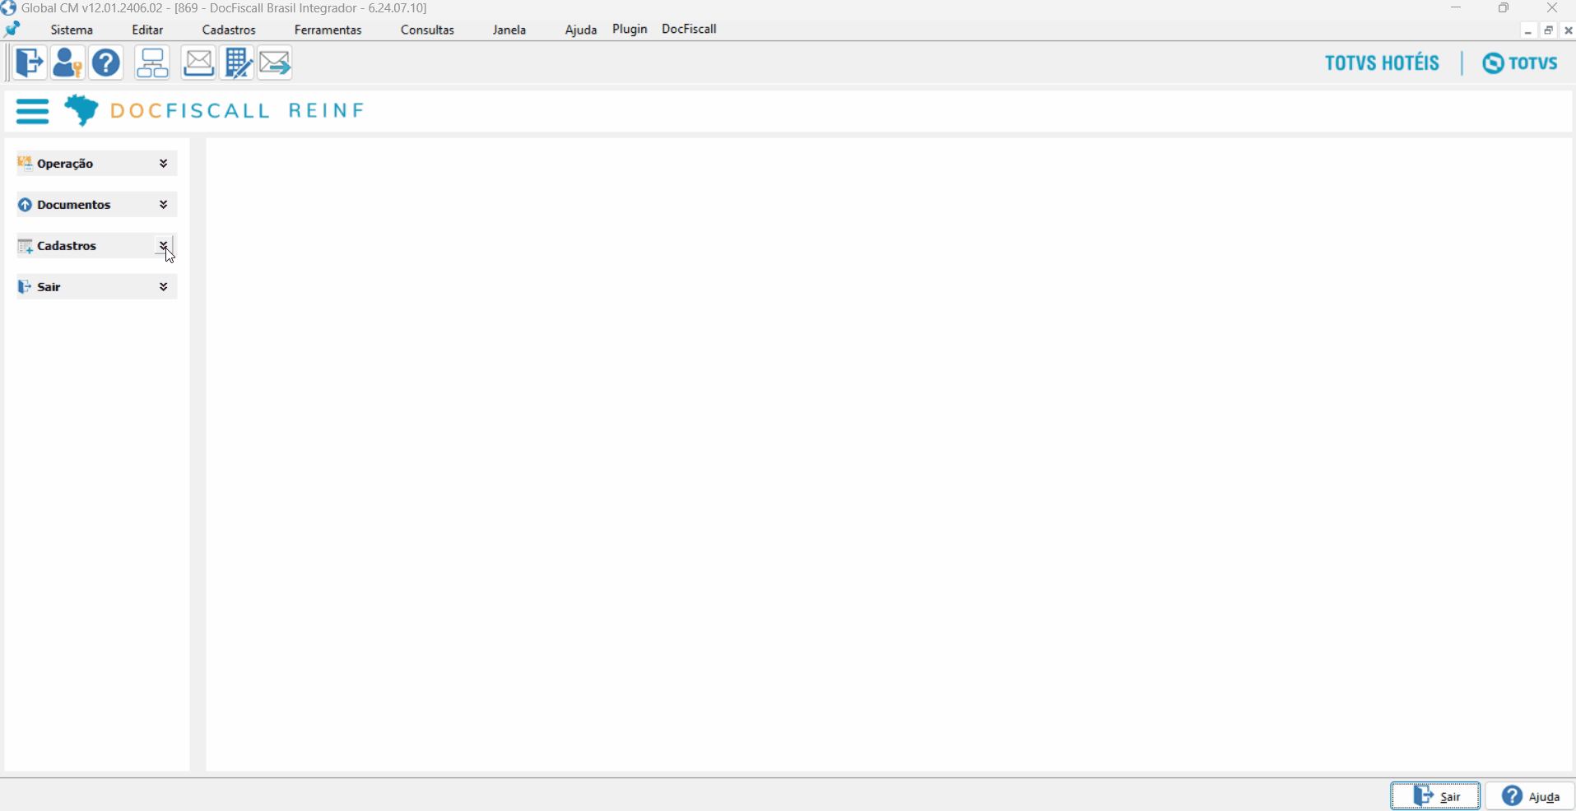Viewport: 1576px width, 811px height.
Task: Minimize the Global CM main window
Action: (1456, 8)
